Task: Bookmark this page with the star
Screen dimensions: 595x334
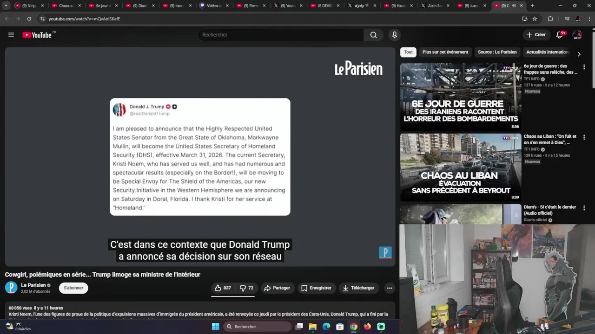Action: [535, 19]
